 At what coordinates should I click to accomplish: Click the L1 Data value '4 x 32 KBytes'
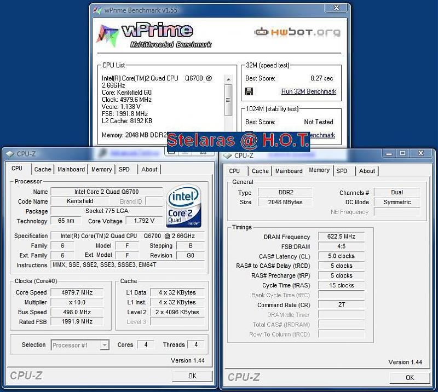click(x=177, y=292)
